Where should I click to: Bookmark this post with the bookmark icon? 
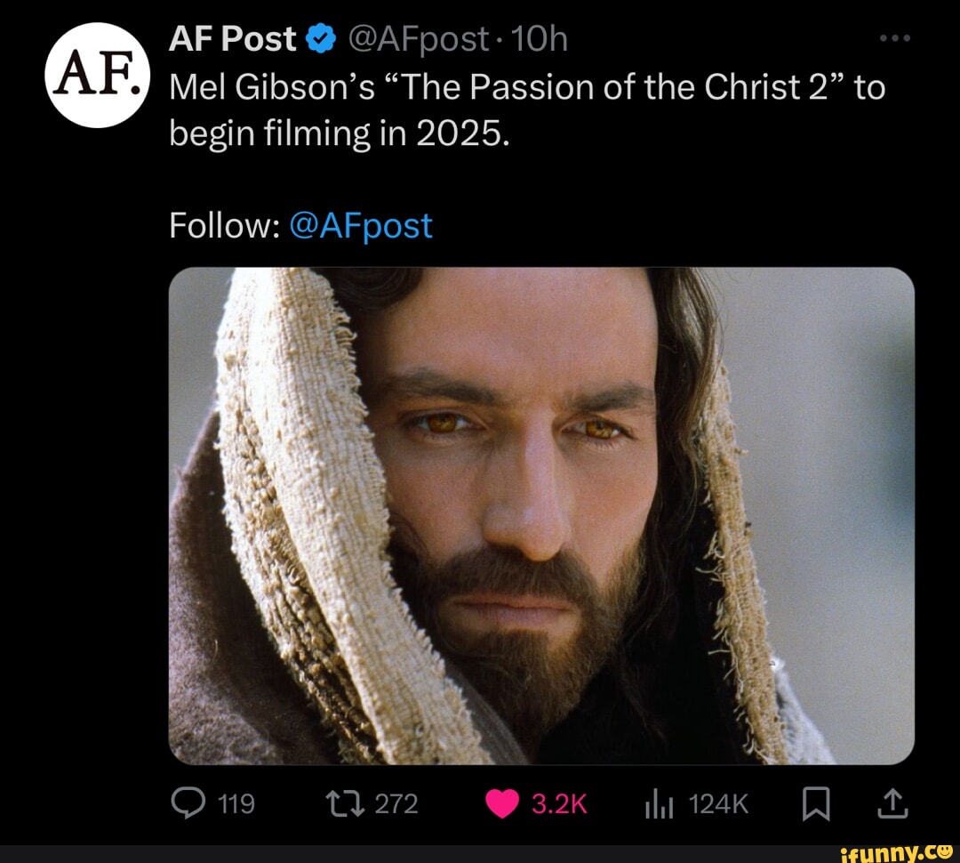click(815, 803)
